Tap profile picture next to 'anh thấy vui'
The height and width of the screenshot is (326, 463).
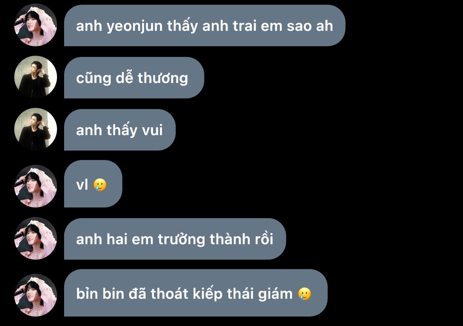36,129
